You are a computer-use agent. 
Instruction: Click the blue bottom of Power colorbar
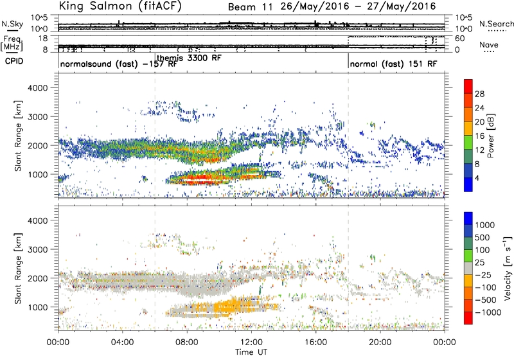[468, 184]
